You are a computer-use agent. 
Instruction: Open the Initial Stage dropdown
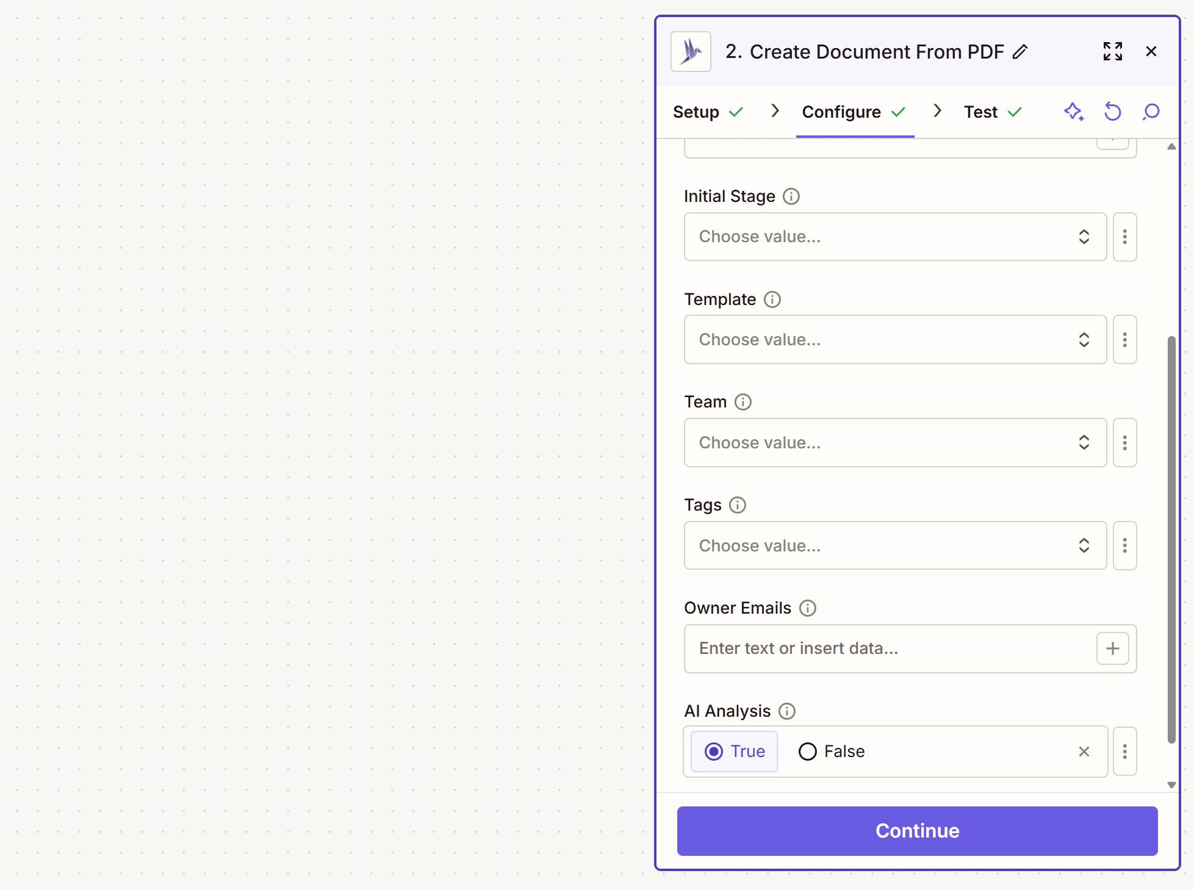pos(894,237)
